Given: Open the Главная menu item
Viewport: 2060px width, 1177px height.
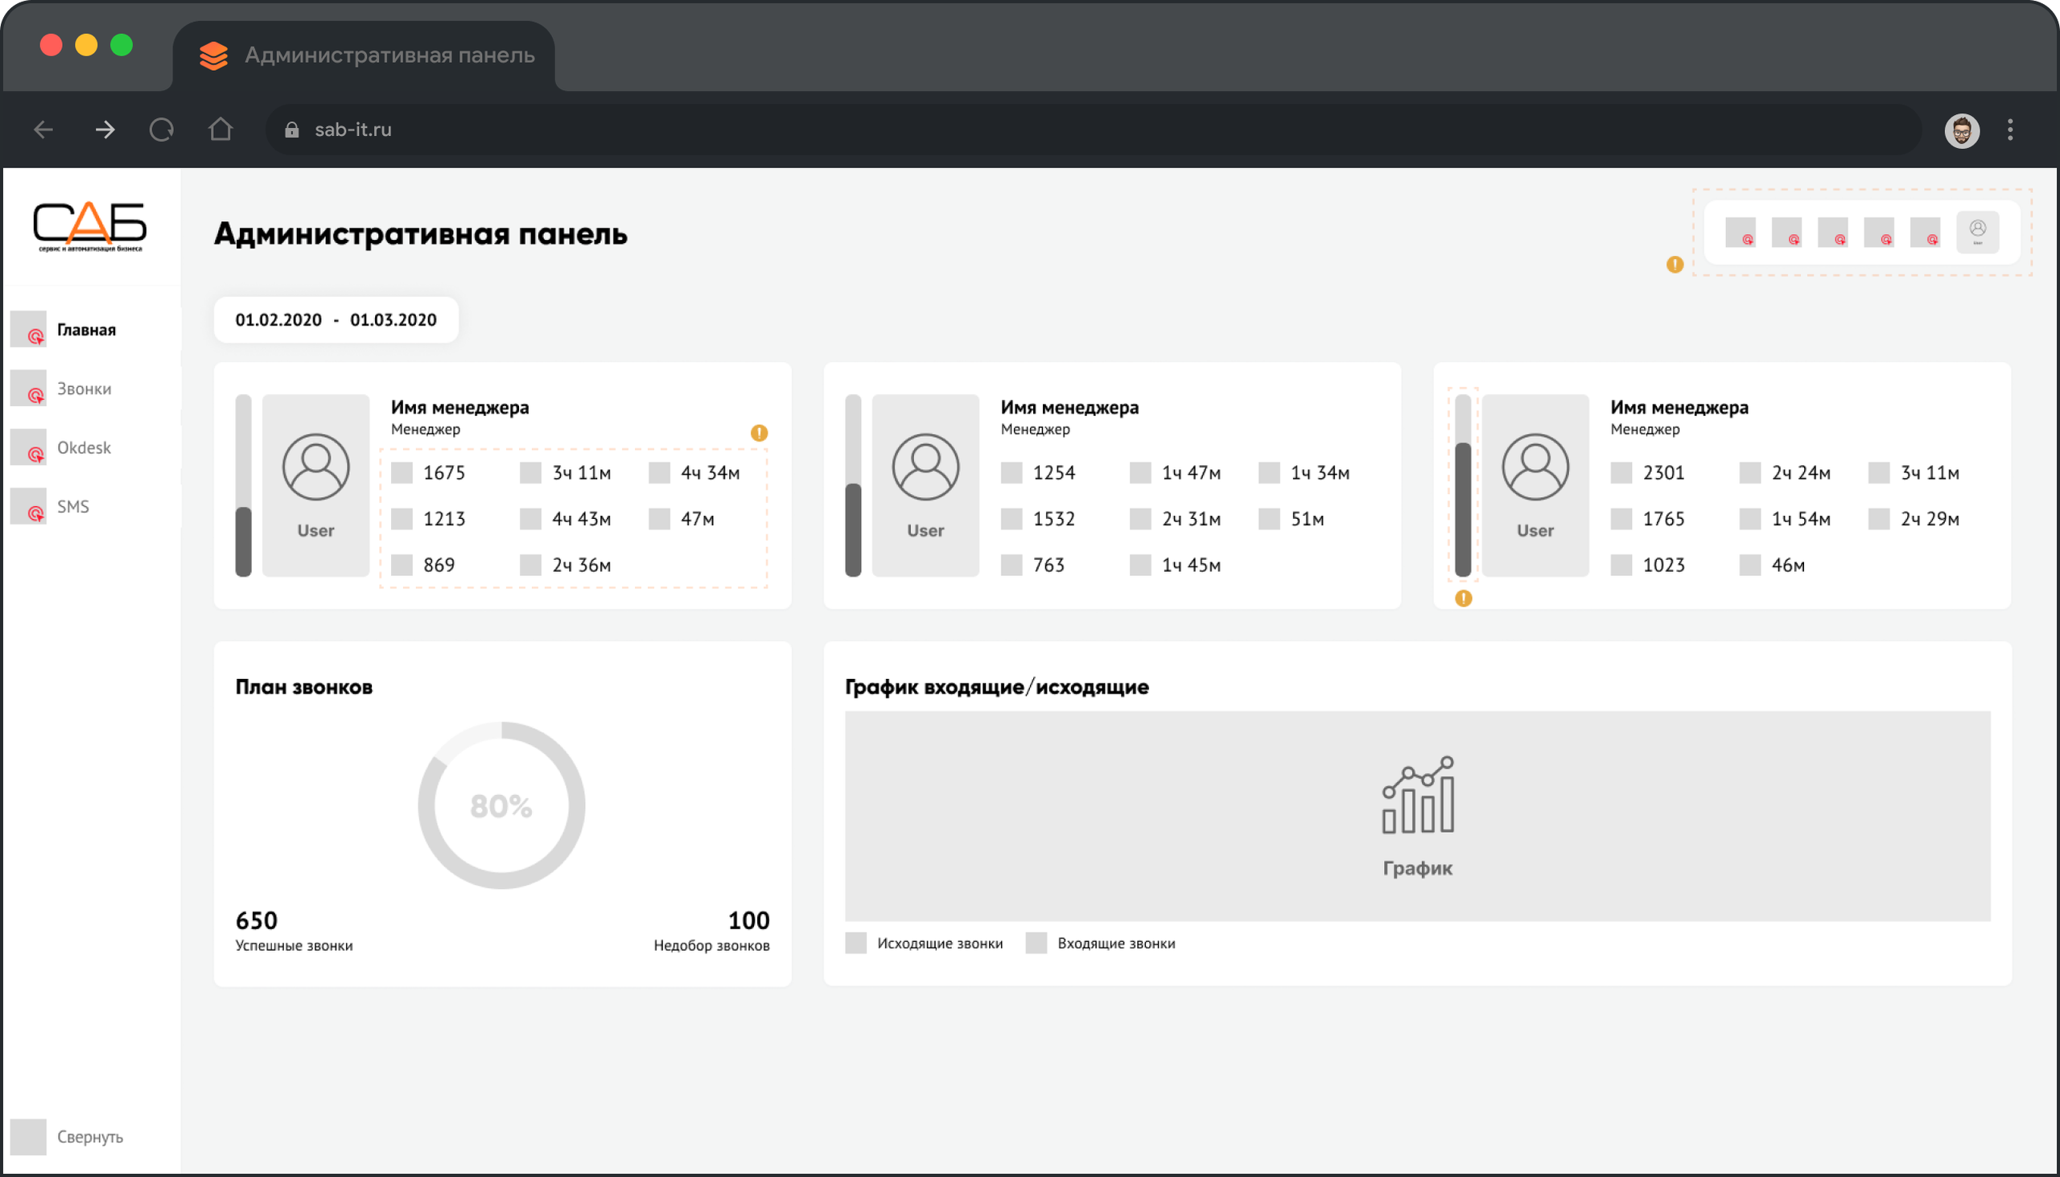Looking at the screenshot, I should point(85,330).
